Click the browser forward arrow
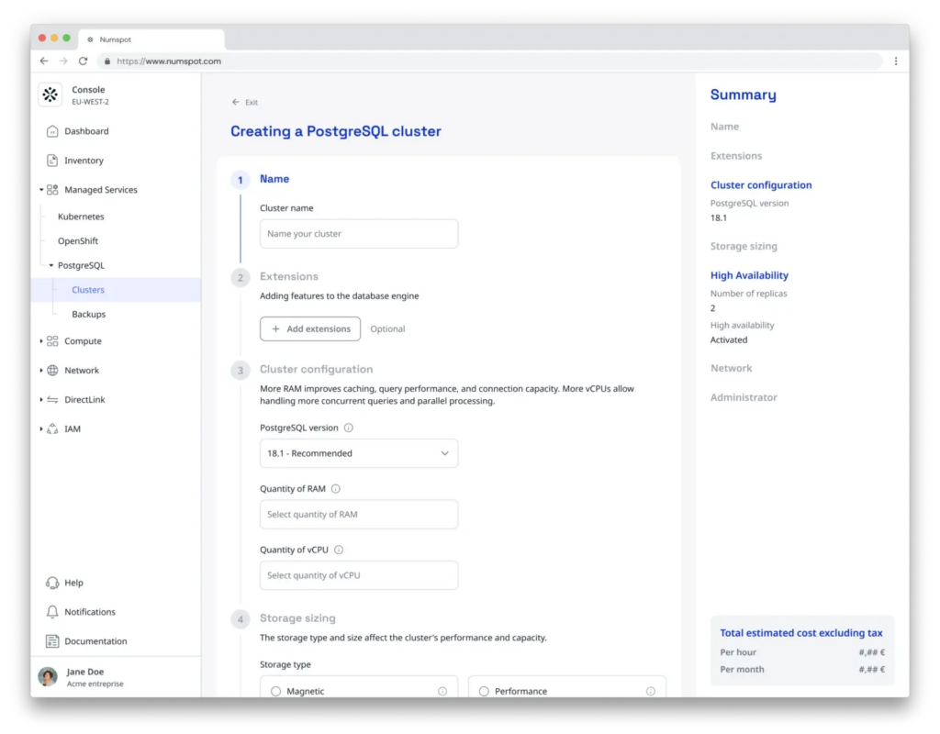The height and width of the screenshot is (734, 940). [63, 61]
